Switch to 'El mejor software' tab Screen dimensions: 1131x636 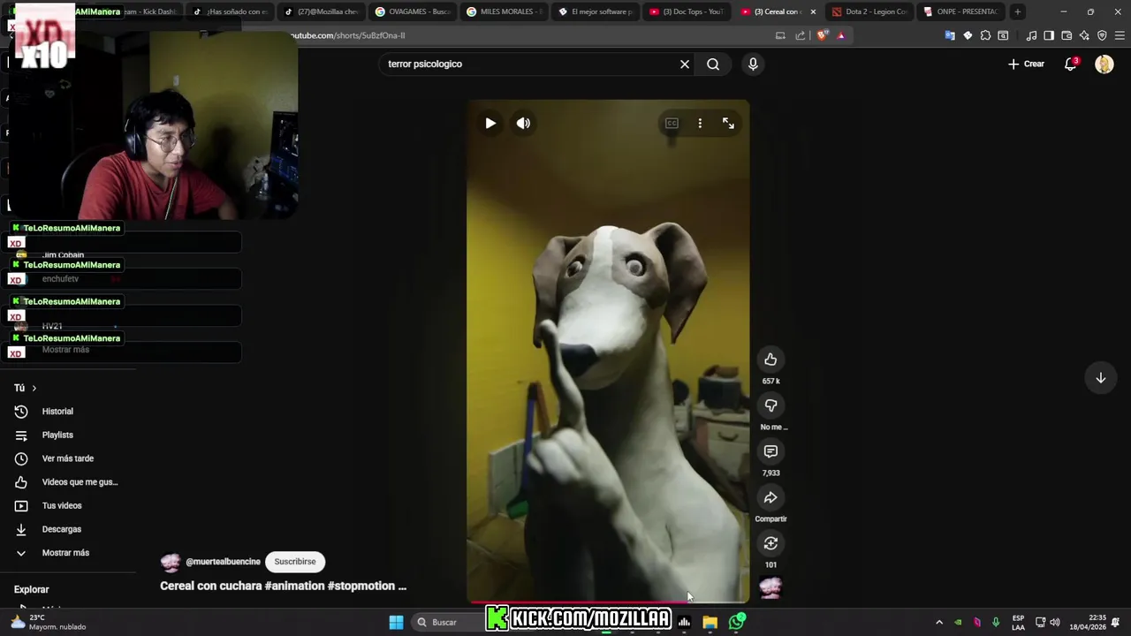pos(595,11)
